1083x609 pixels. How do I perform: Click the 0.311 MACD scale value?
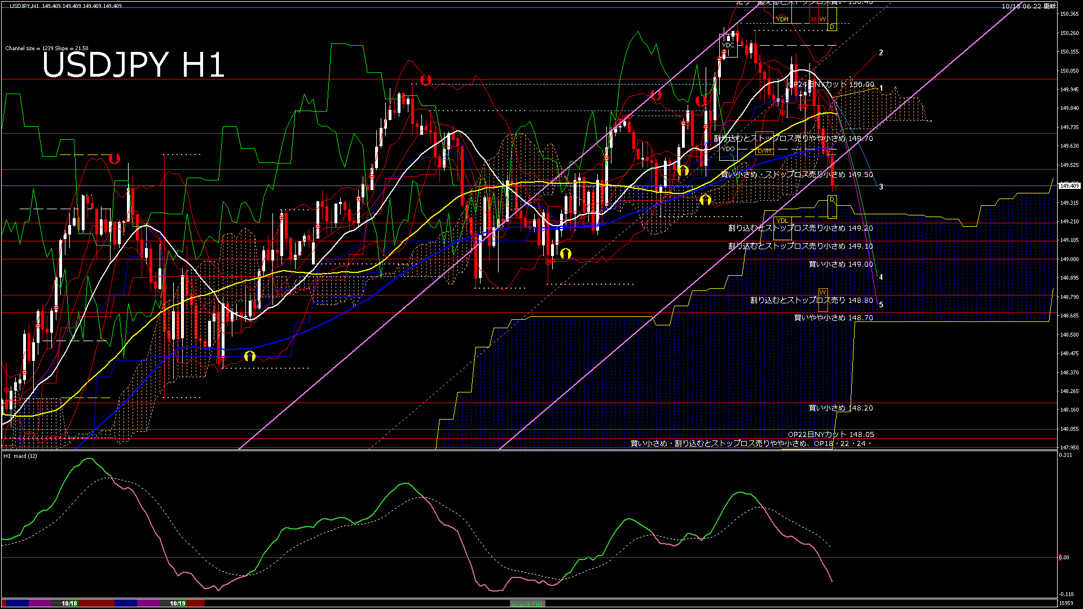pos(1066,455)
